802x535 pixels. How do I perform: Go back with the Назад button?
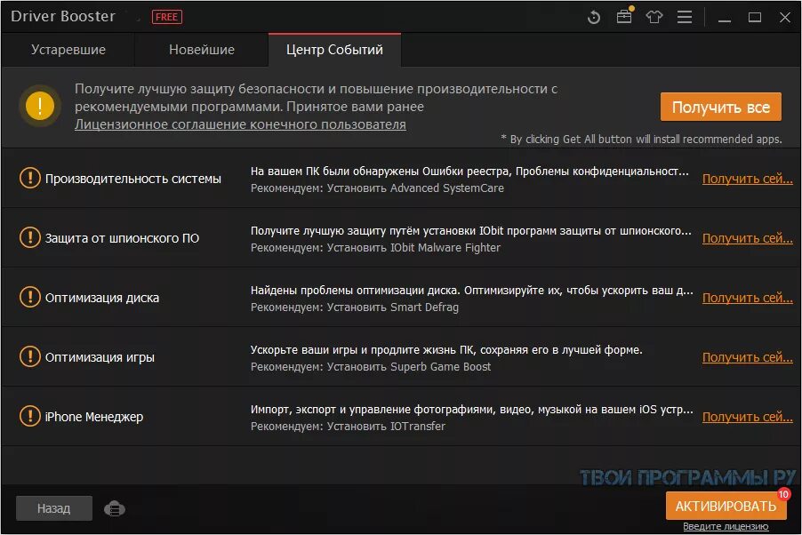54,508
